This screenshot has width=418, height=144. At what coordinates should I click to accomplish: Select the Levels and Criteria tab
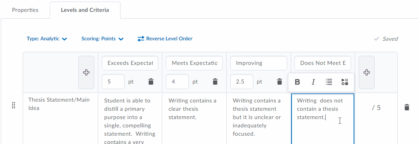[85, 10]
